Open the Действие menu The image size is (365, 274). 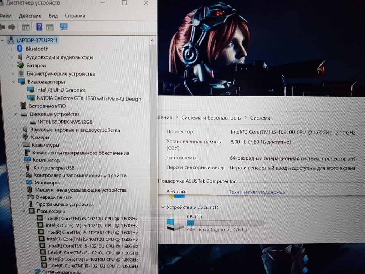coord(30,16)
